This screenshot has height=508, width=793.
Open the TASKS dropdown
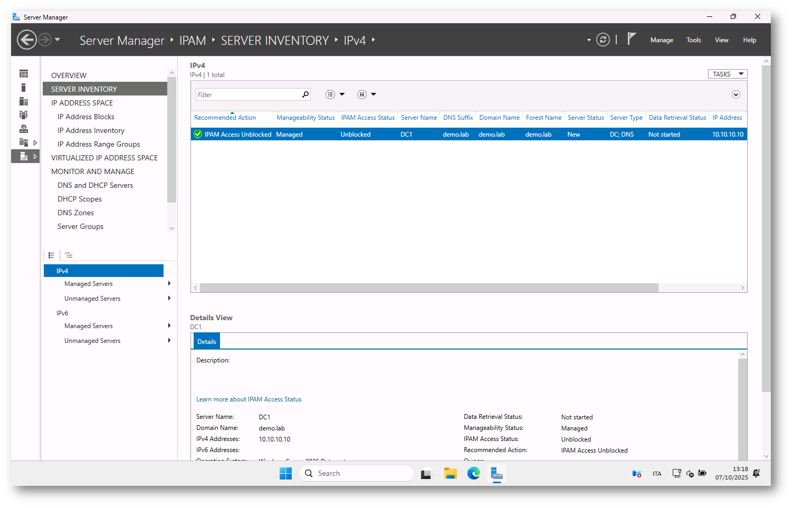click(x=727, y=74)
